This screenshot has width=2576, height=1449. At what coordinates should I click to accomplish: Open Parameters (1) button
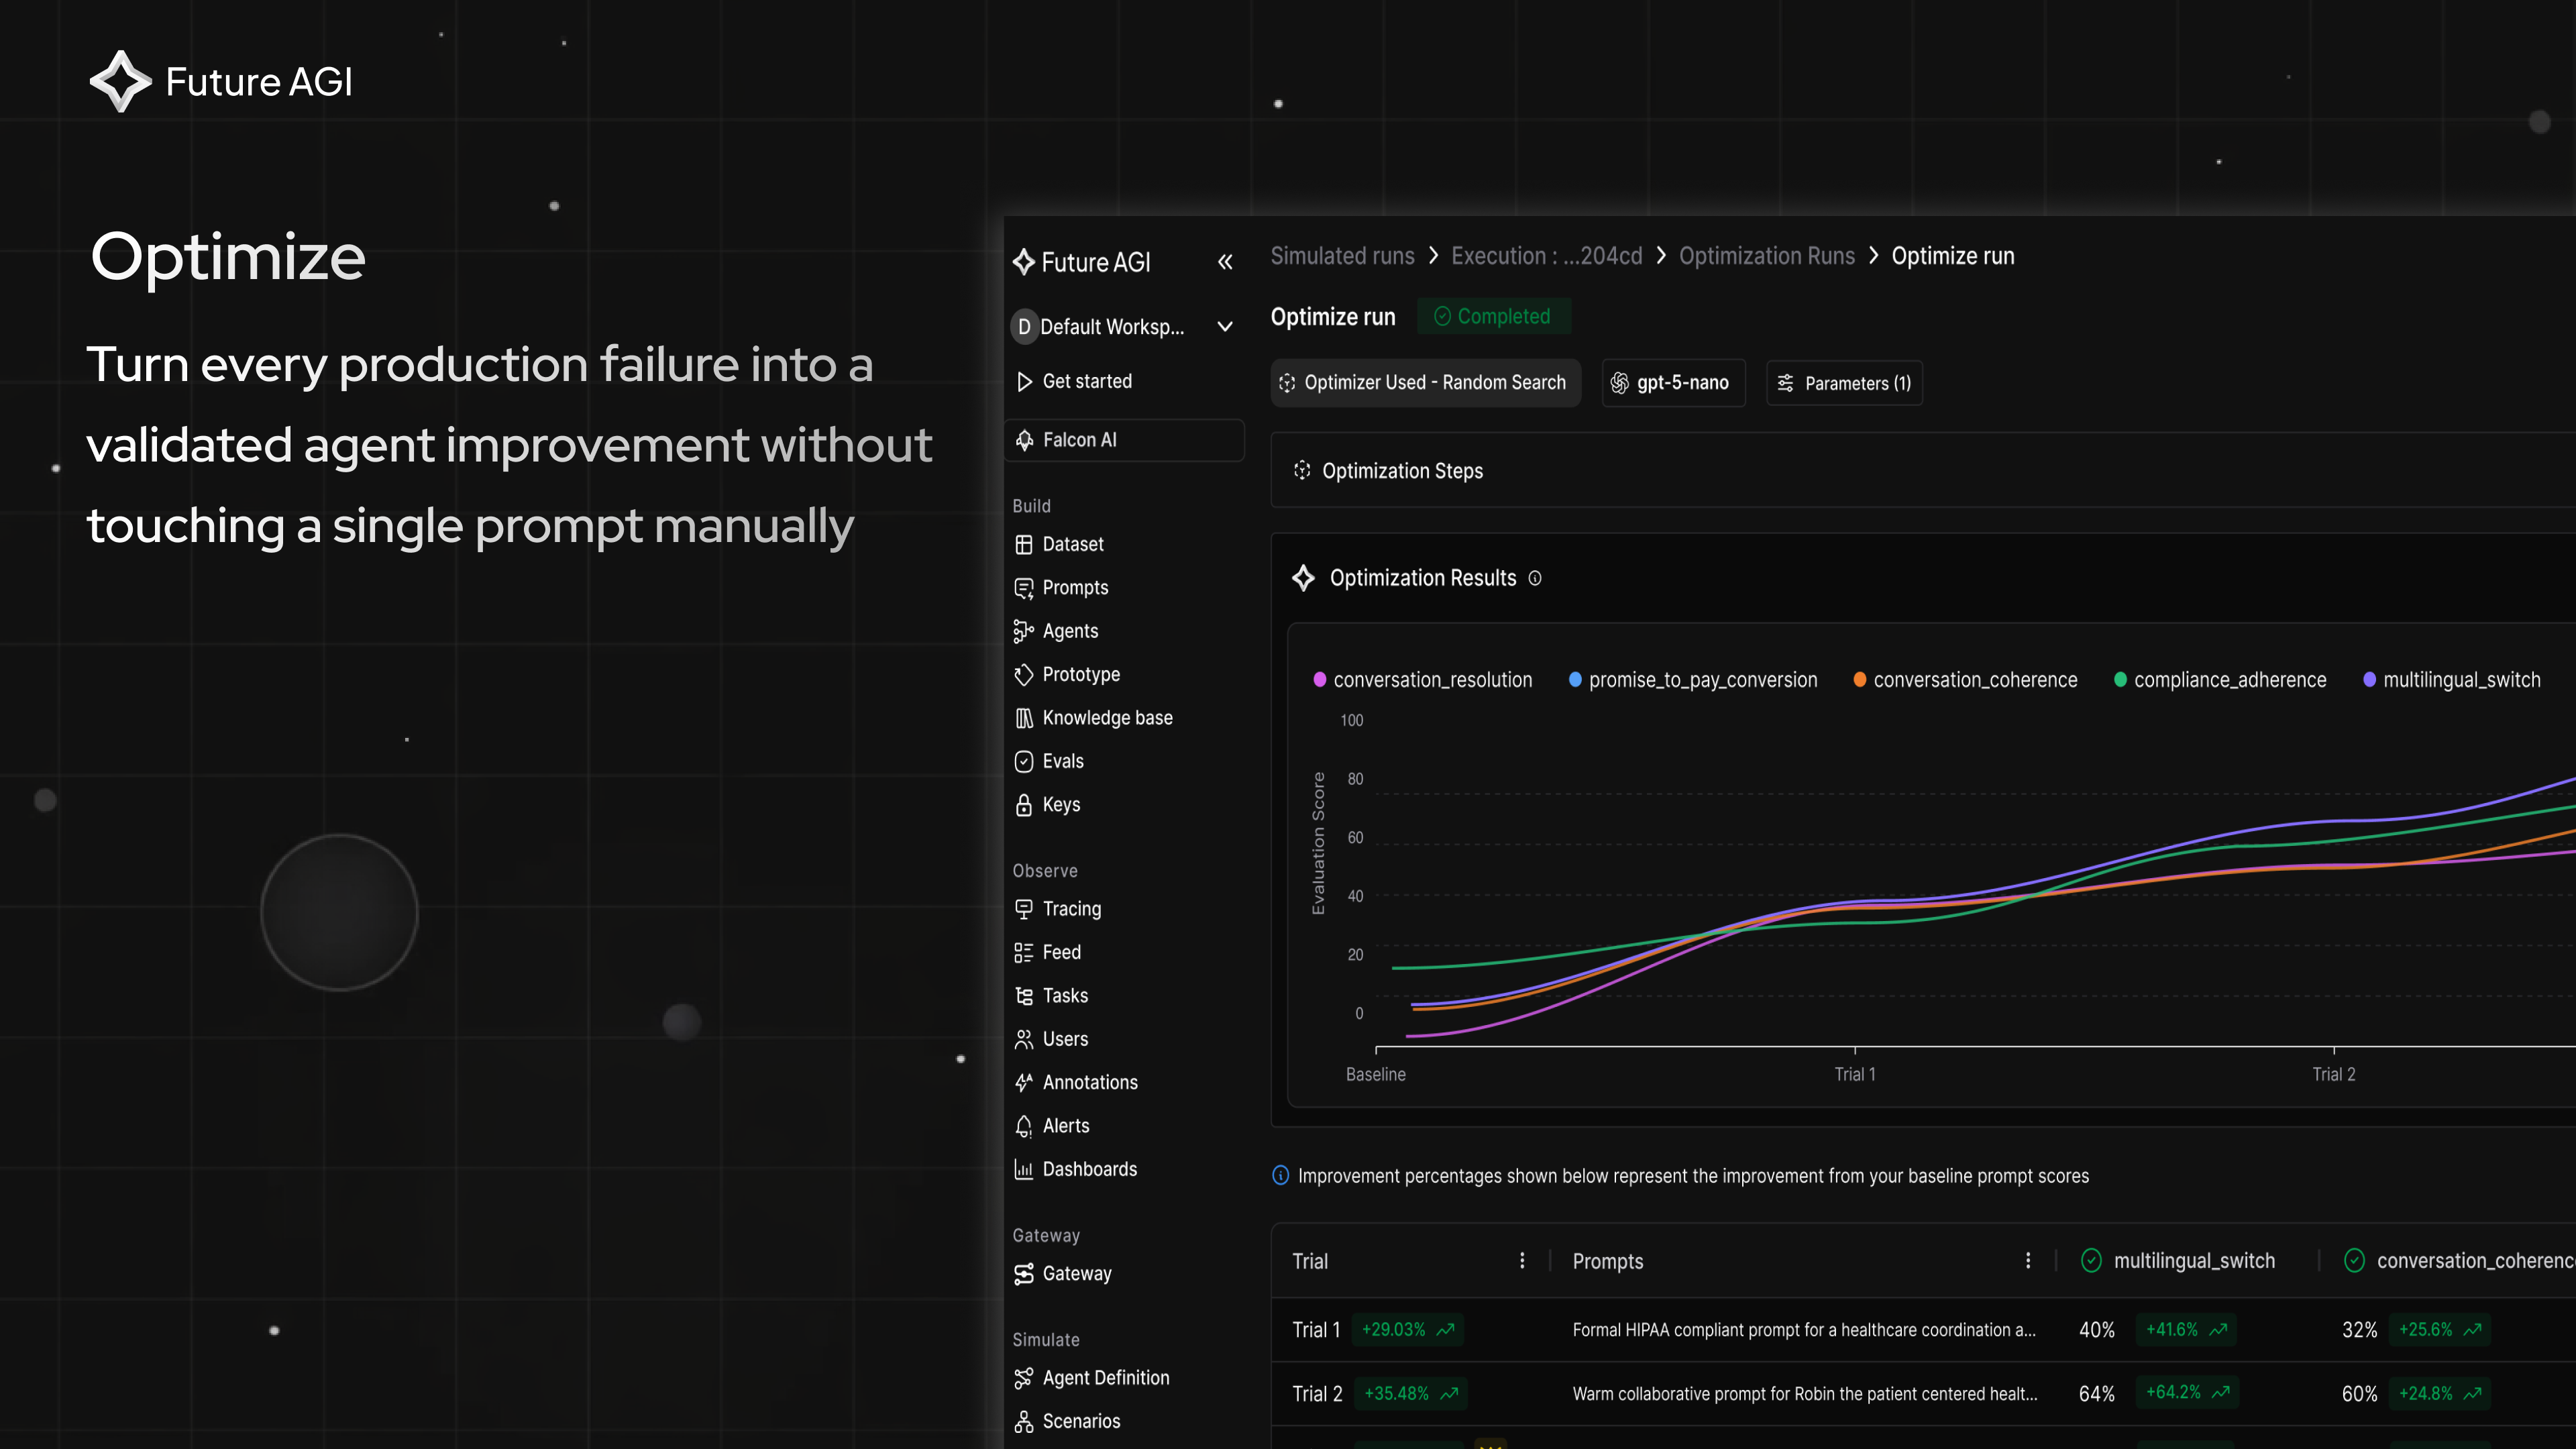pyautogui.click(x=1844, y=383)
